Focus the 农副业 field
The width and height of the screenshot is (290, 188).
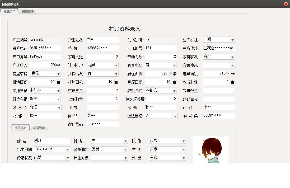point(216,82)
